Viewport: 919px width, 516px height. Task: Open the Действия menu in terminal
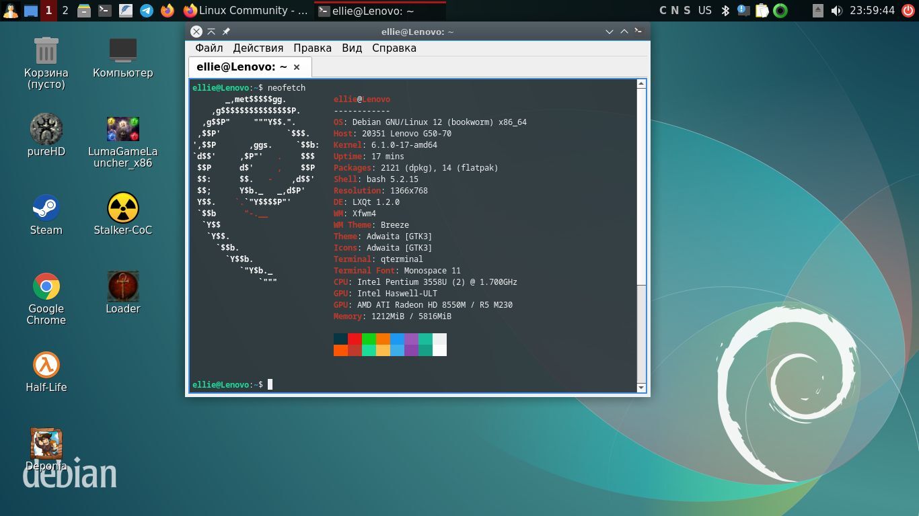(258, 48)
